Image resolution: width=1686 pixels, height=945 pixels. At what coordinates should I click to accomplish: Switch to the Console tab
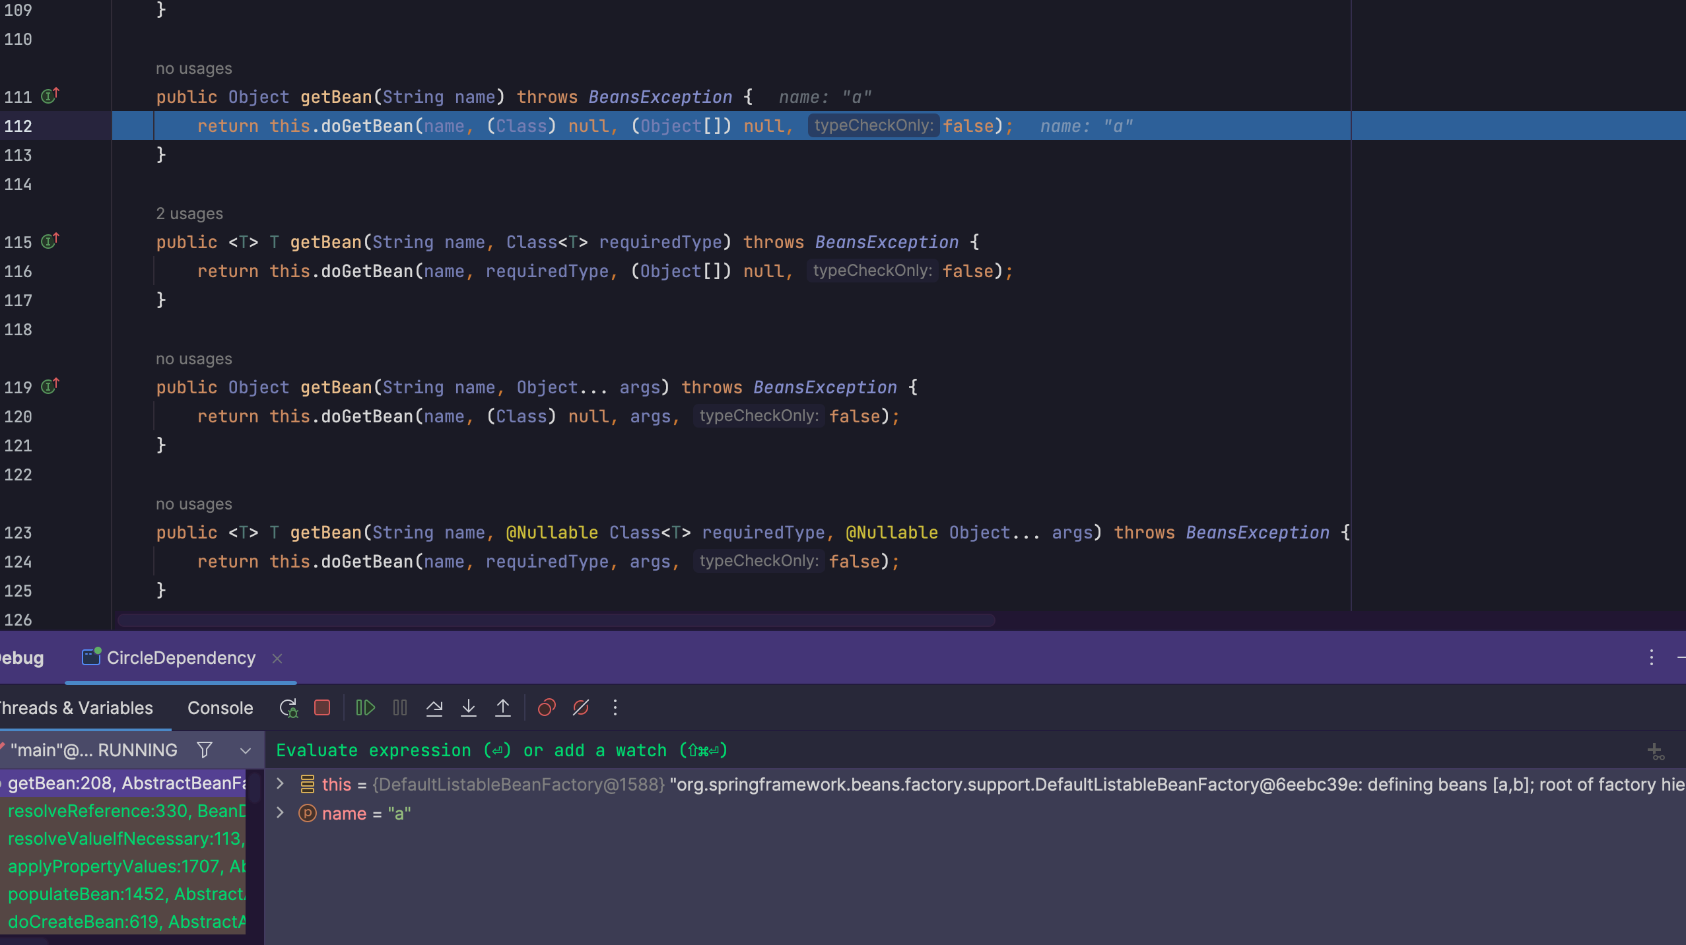(x=220, y=708)
